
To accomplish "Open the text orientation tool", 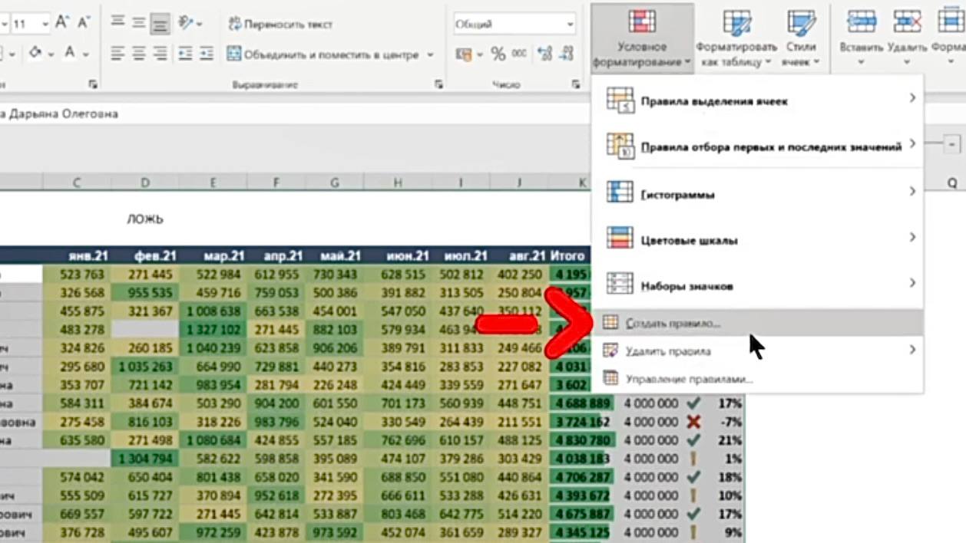I will pos(186,23).
